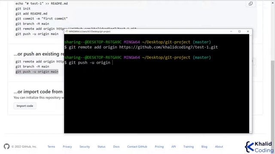Open the Training footer link
Viewport: 275px width, 154px height.
point(189,147)
